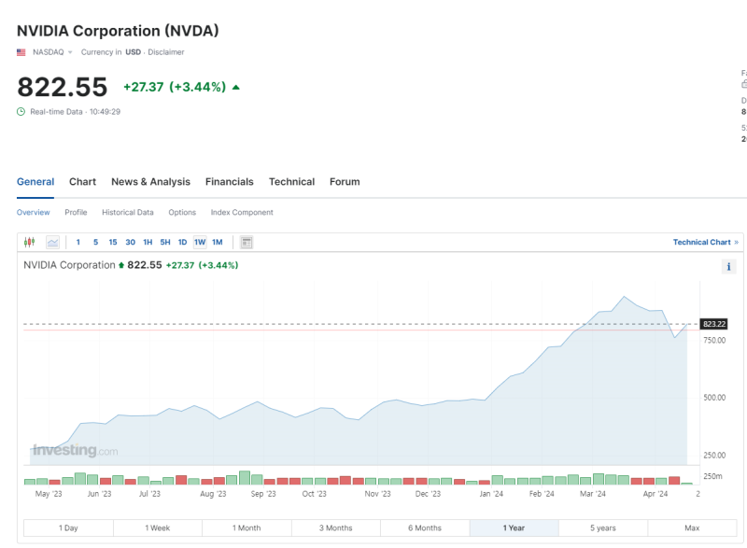Select the 5 years range button
The image size is (747, 548).
tap(603, 528)
